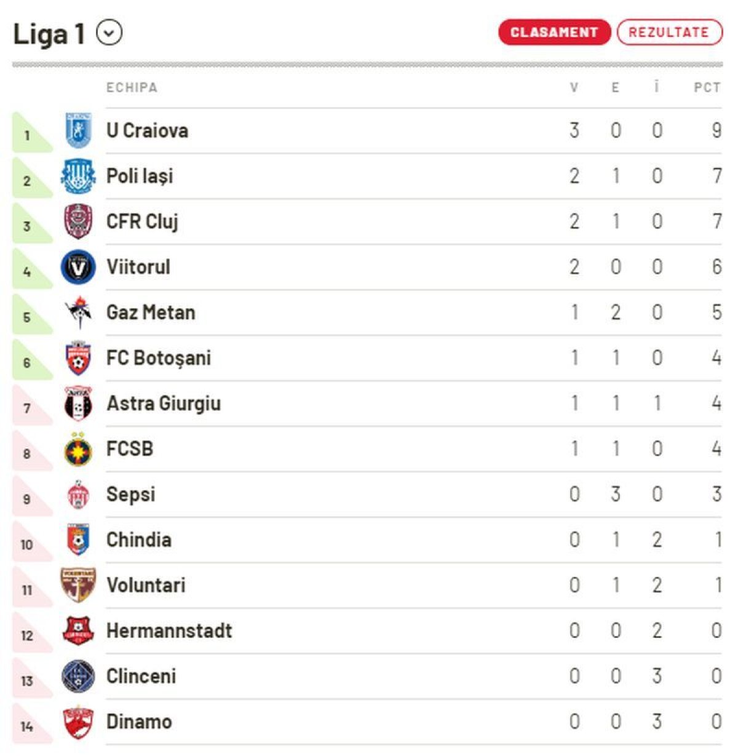Click the Viitorul team emblem
Viewport: 738px width, 756px height.
(x=78, y=267)
